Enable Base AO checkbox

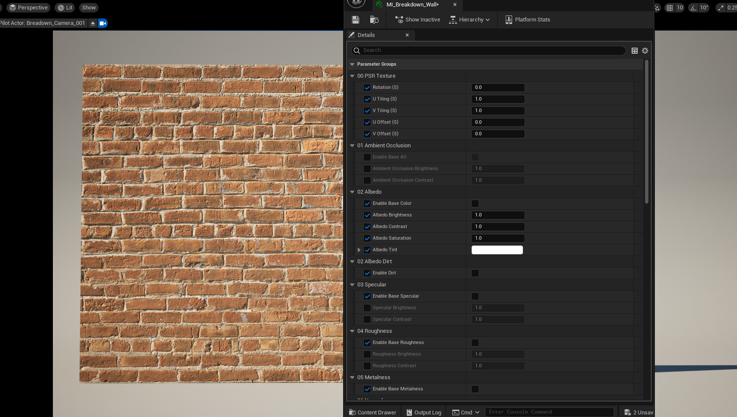click(x=367, y=157)
